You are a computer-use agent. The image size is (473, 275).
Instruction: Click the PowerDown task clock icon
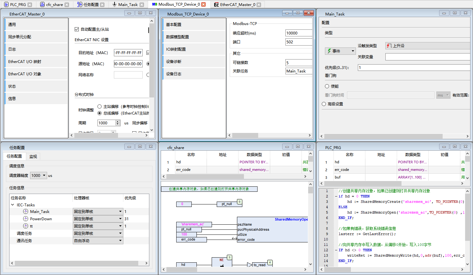(26, 219)
